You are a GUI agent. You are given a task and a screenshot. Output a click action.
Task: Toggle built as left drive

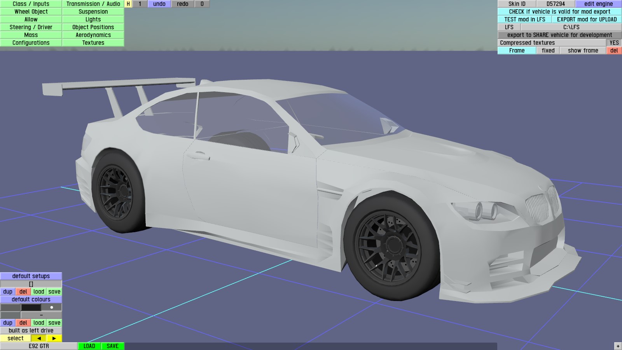point(31,331)
